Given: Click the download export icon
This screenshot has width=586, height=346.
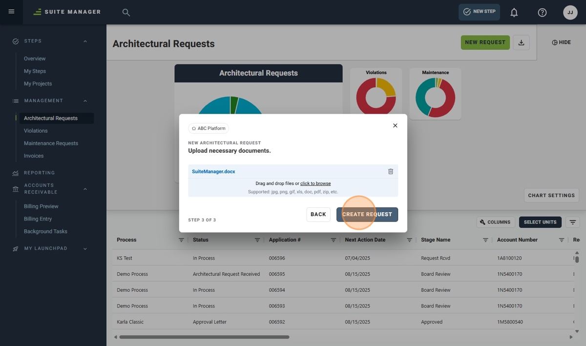Looking at the screenshot, I should [521, 42].
